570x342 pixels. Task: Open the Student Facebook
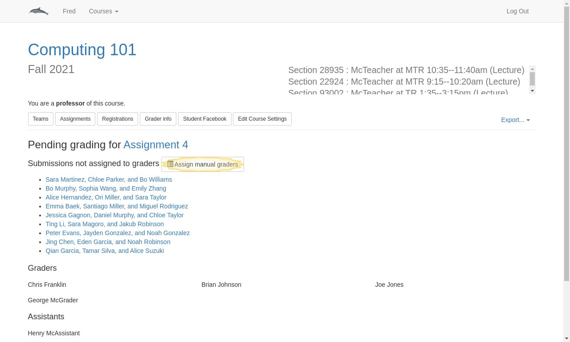(205, 119)
